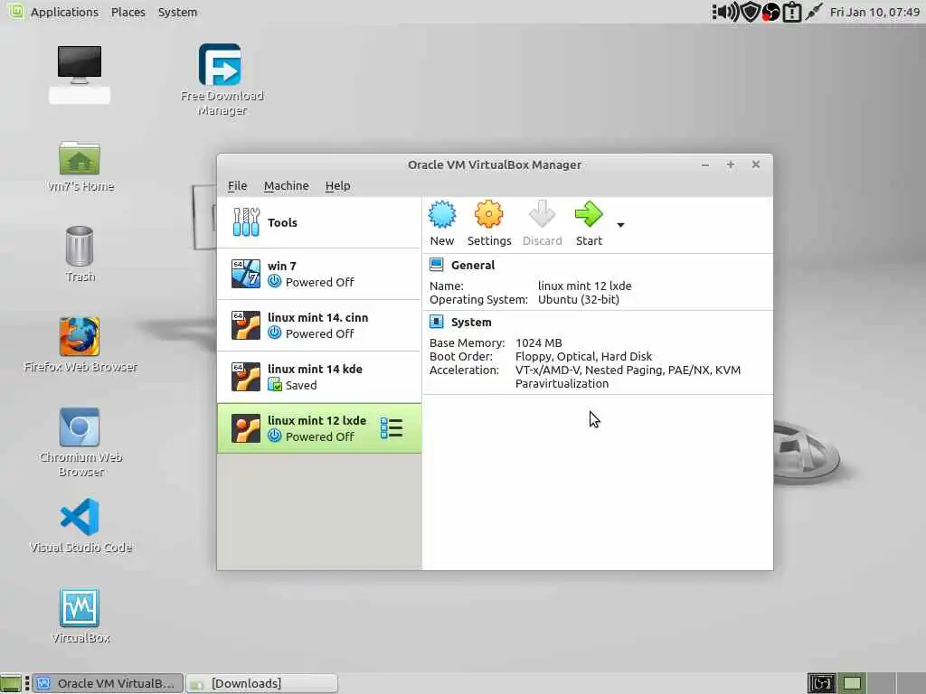Viewport: 926px width, 694px height.
Task: Open the Tools entry in VM list
Action: click(319, 222)
